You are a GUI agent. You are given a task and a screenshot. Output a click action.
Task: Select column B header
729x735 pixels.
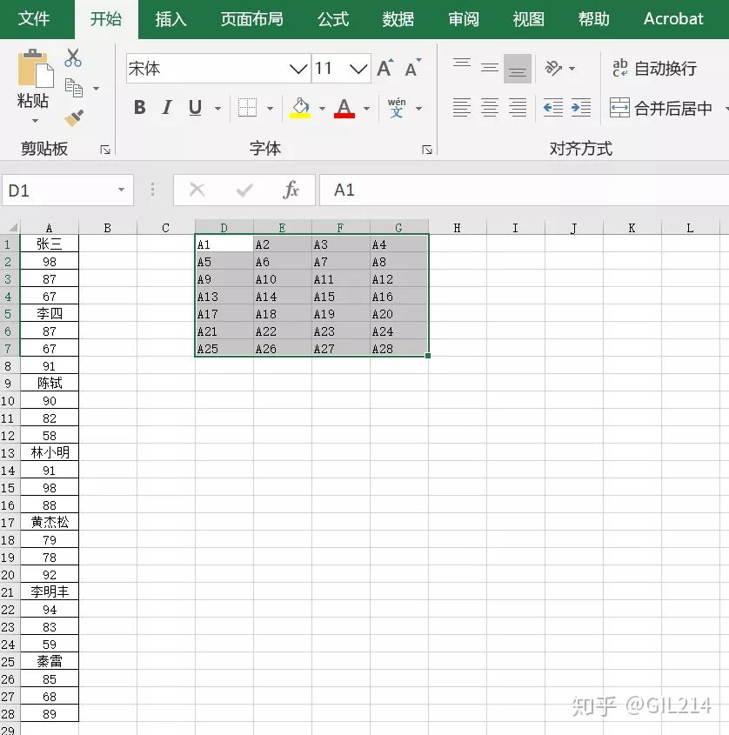point(107,228)
